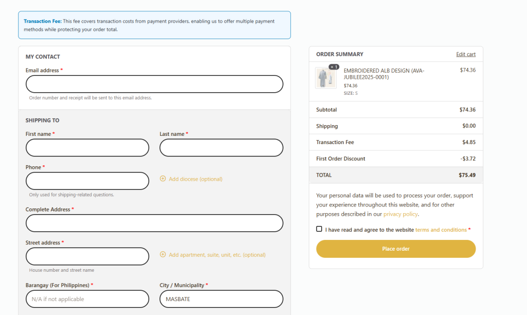Viewport: 527px width, 315px height.
Task: Click the plus icon beside Add diocese
Action: 163,179
